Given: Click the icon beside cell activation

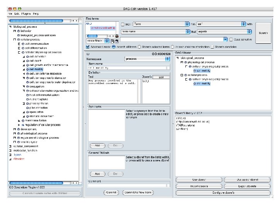Looking at the screenshot, I should 27,57.
